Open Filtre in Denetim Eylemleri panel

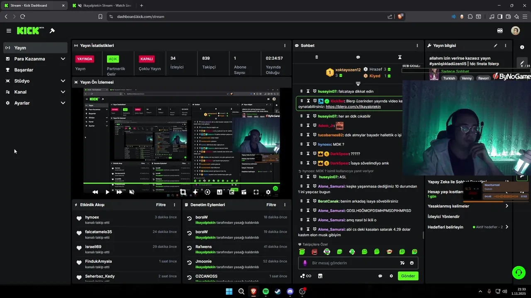[x=271, y=205]
